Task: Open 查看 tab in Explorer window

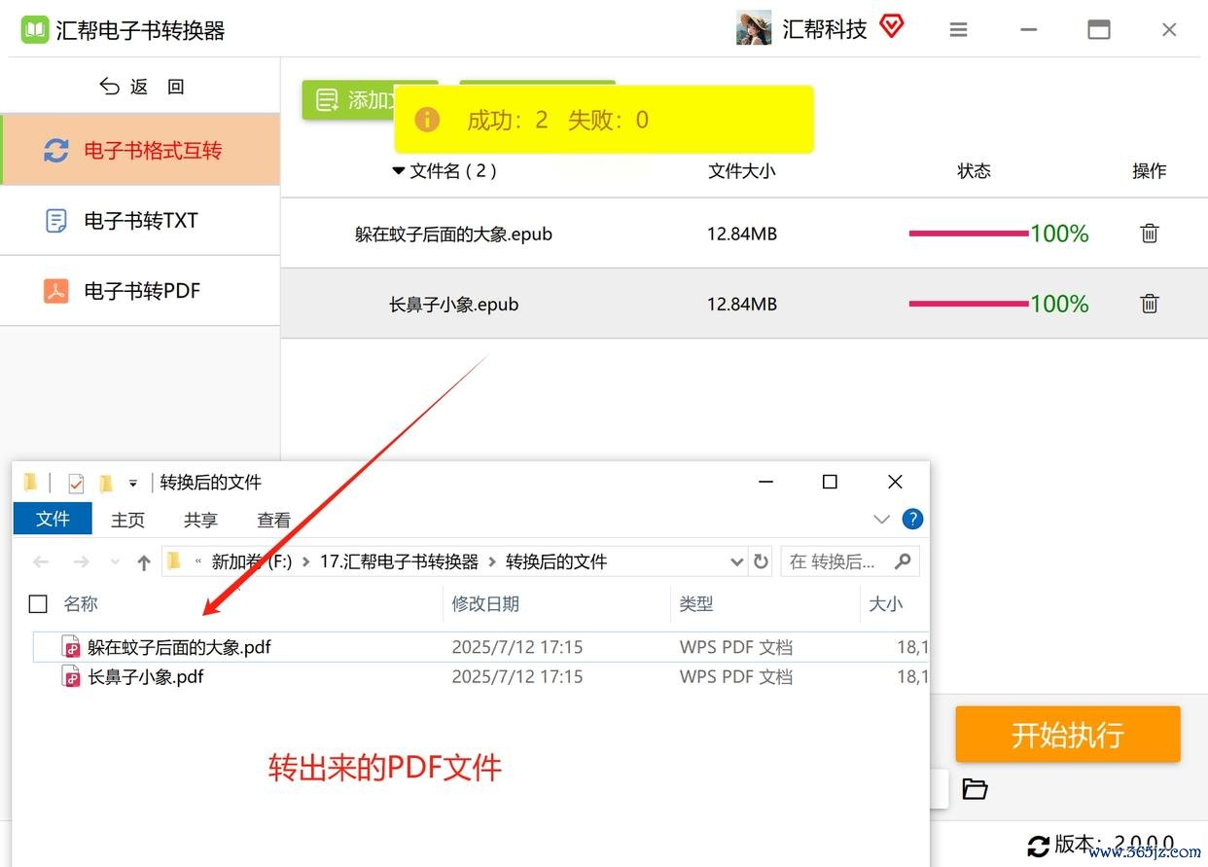Action: [x=273, y=520]
